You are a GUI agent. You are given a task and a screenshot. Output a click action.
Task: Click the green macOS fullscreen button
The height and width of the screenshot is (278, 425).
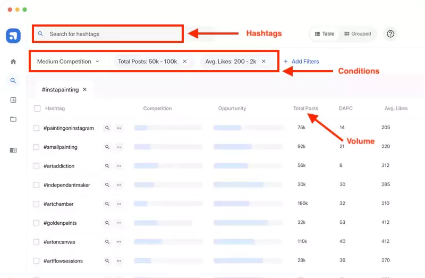click(x=24, y=10)
